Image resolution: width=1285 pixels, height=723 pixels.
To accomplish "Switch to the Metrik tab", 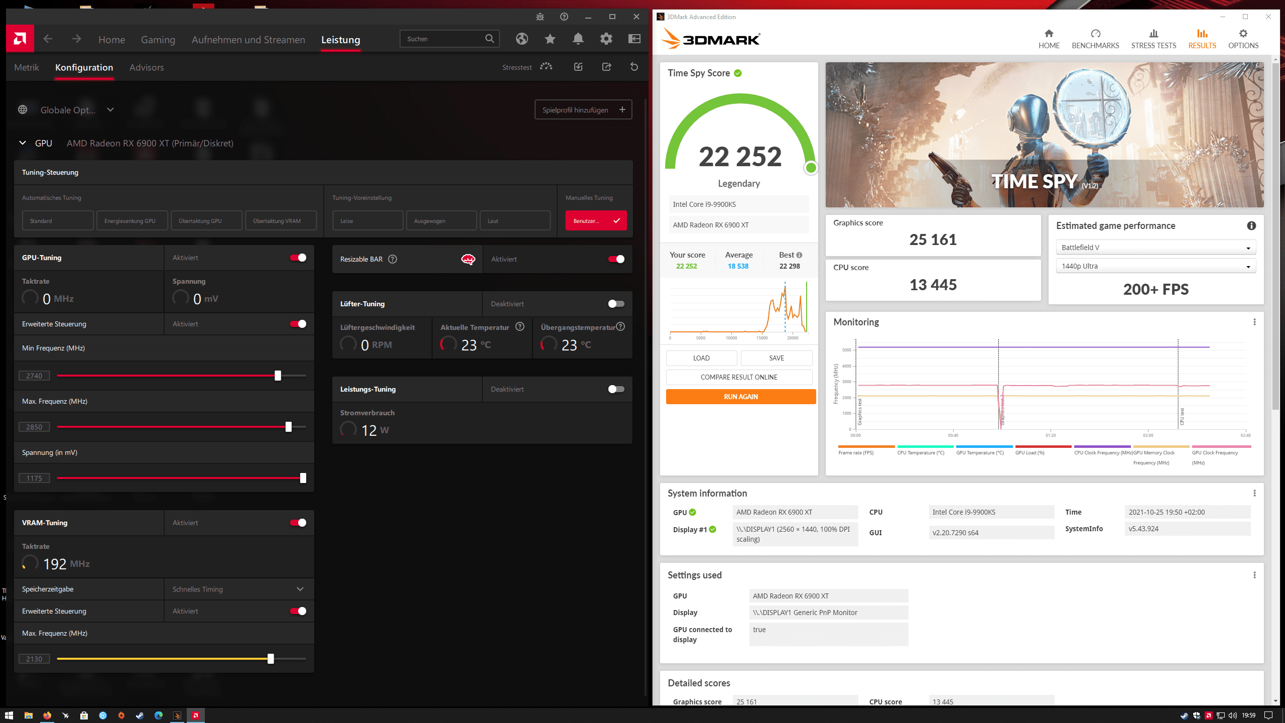I will coord(26,67).
